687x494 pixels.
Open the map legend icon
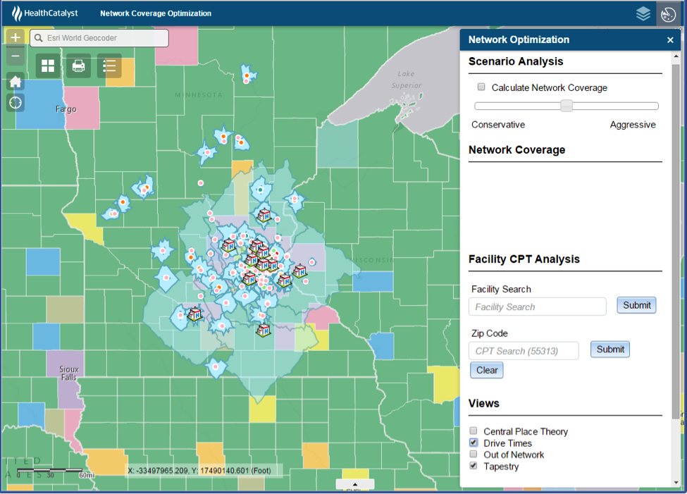109,66
